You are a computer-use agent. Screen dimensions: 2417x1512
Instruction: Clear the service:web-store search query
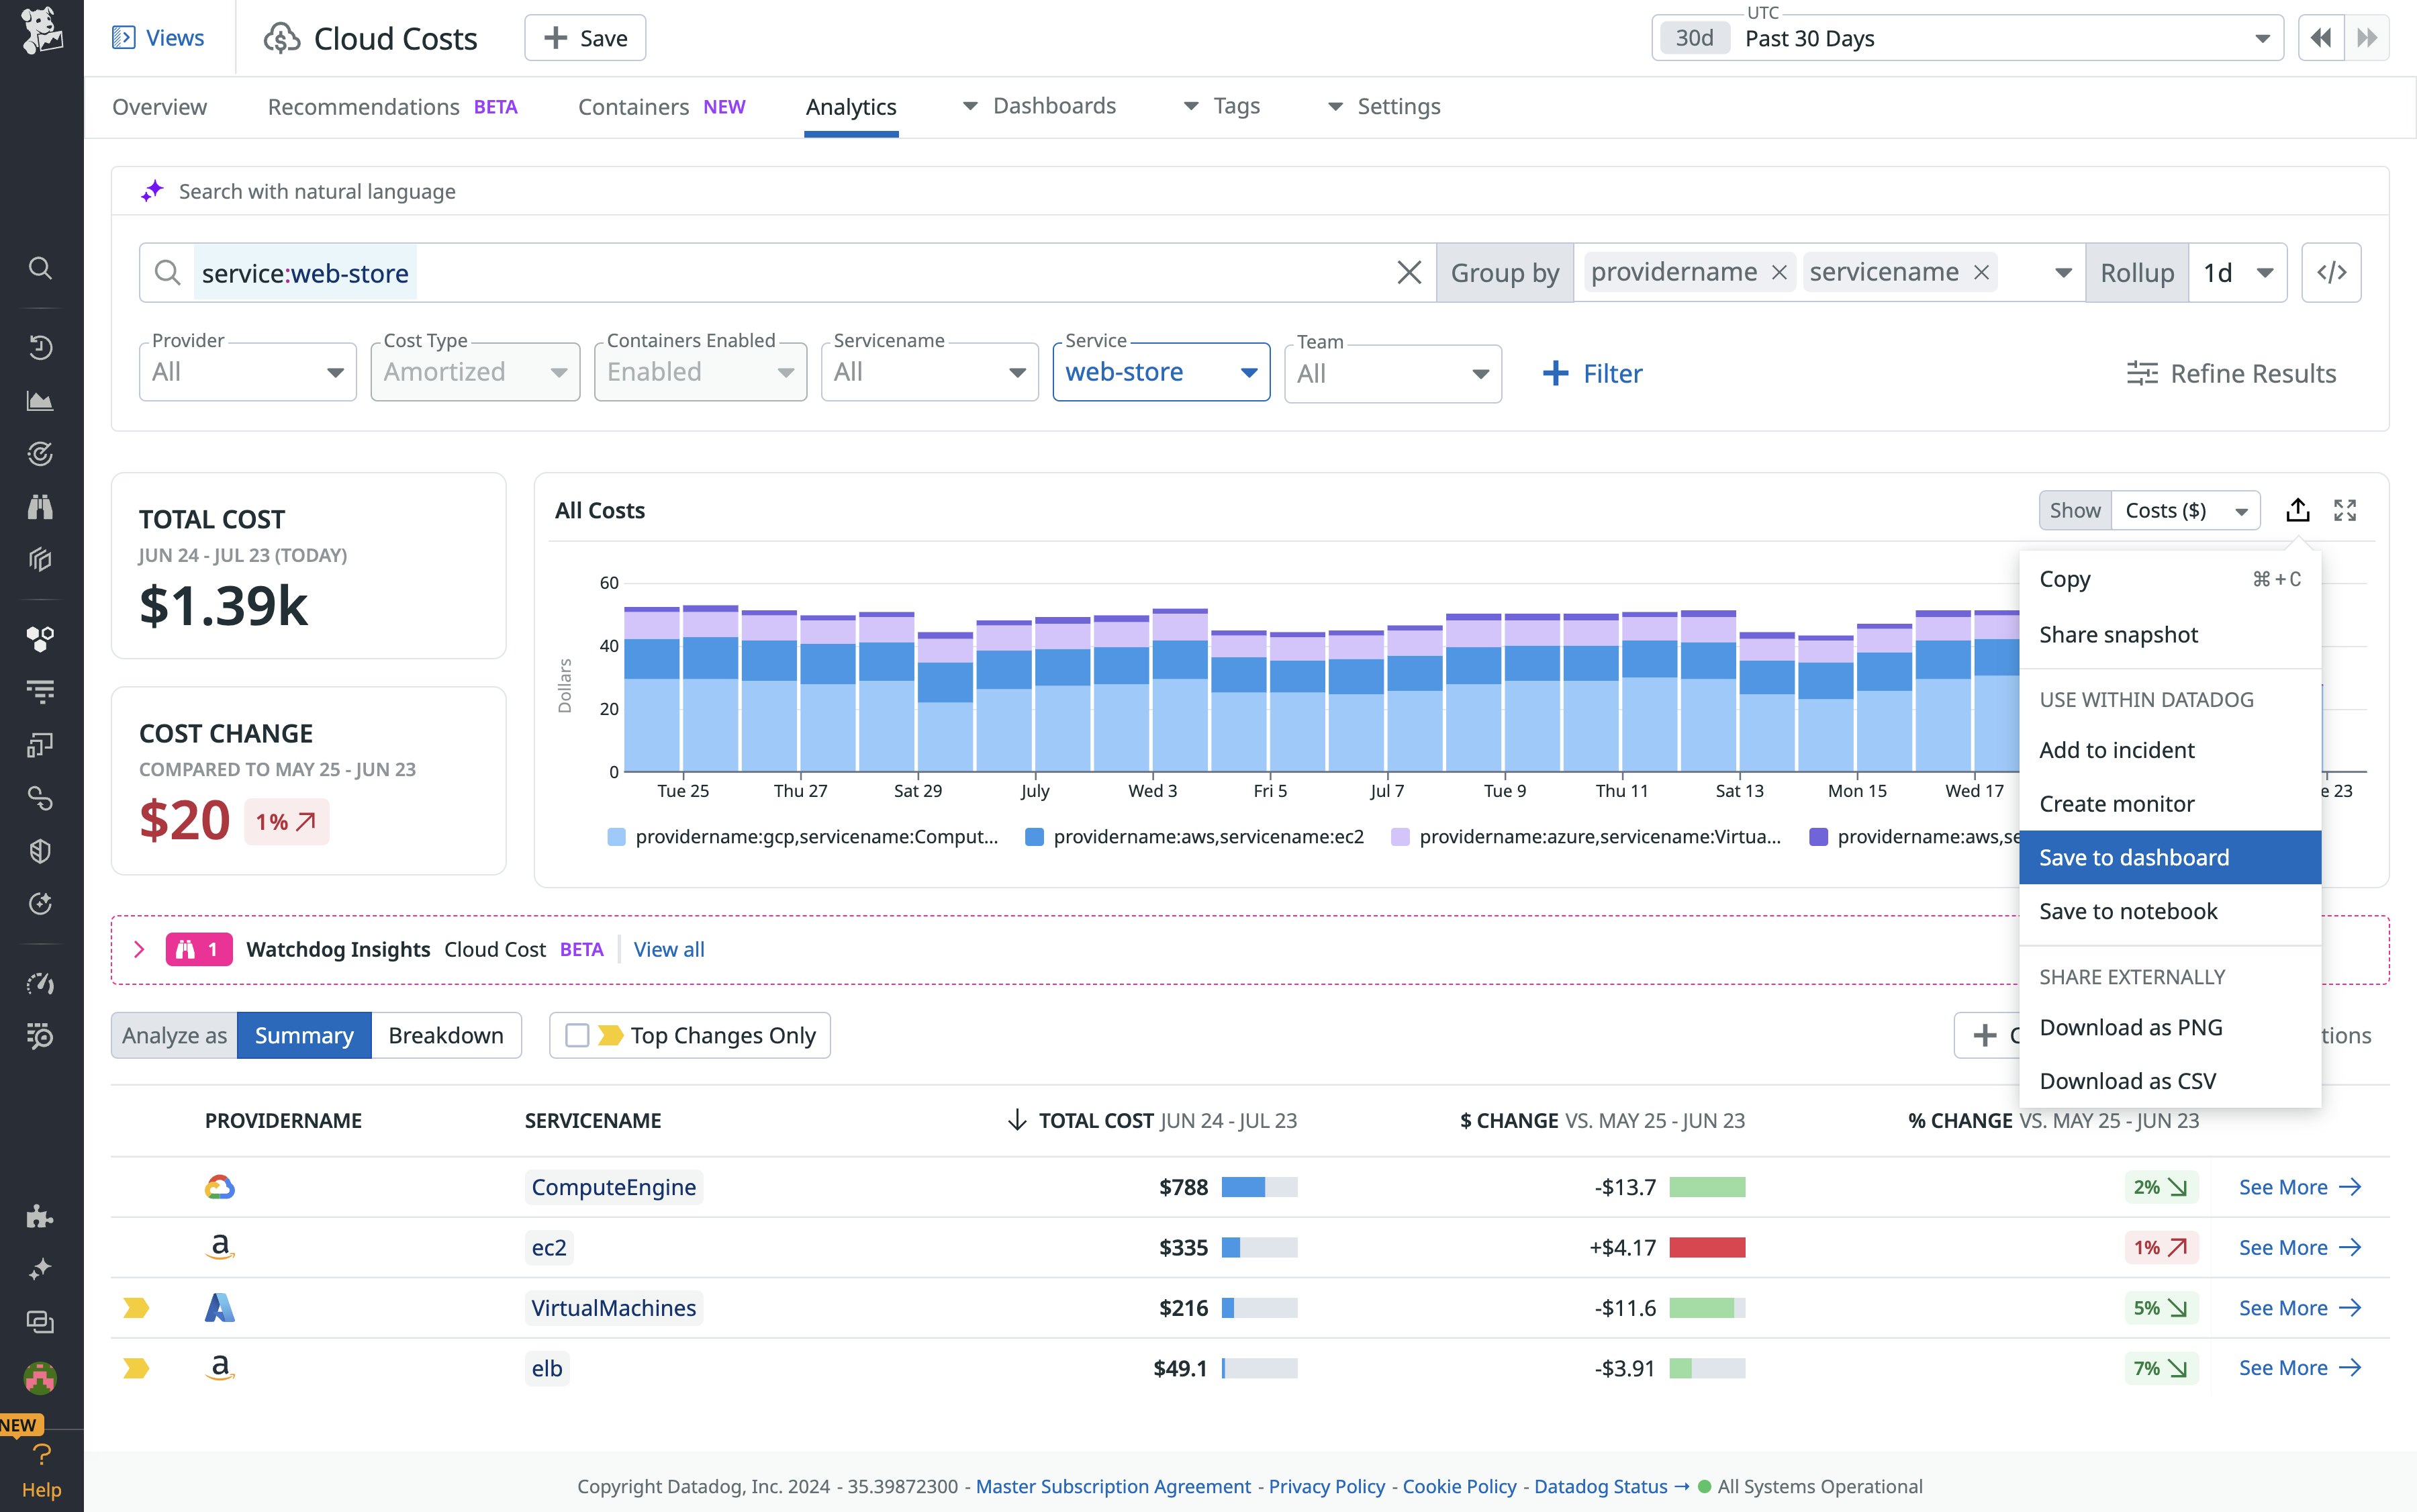(x=1408, y=272)
